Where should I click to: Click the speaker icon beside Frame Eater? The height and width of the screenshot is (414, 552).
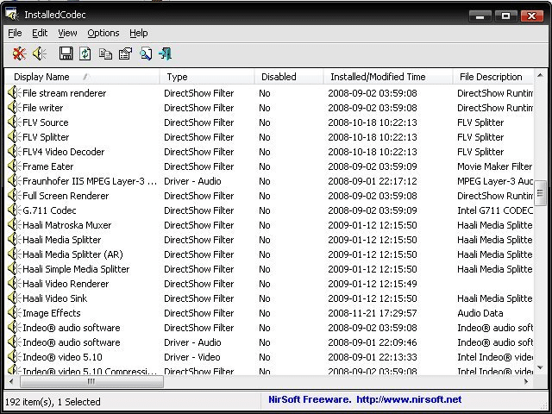pos(14,166)
